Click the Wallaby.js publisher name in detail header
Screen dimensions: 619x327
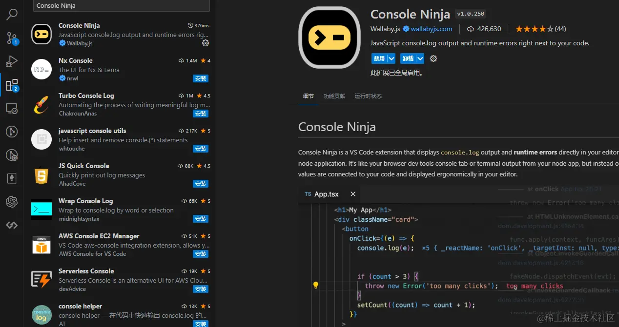pyautogui.click(x=385, y=29)
